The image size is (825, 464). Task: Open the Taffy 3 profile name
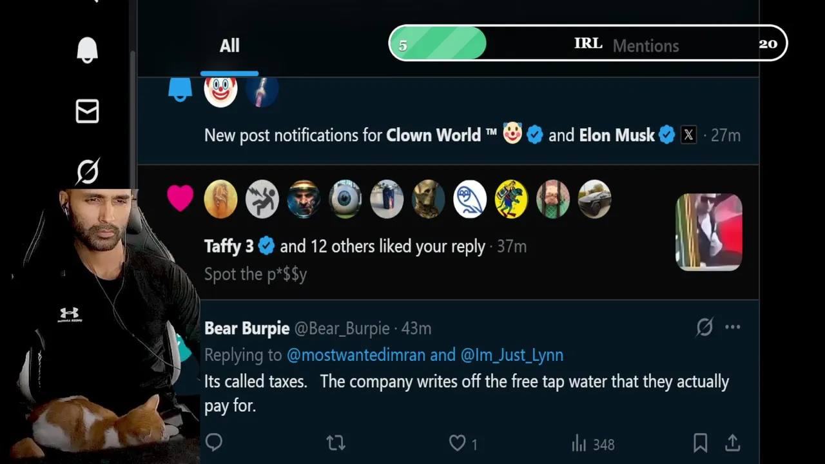click(x=229, y=246)
